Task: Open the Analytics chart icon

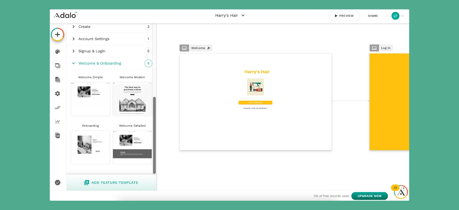Action: pos(58,121)
